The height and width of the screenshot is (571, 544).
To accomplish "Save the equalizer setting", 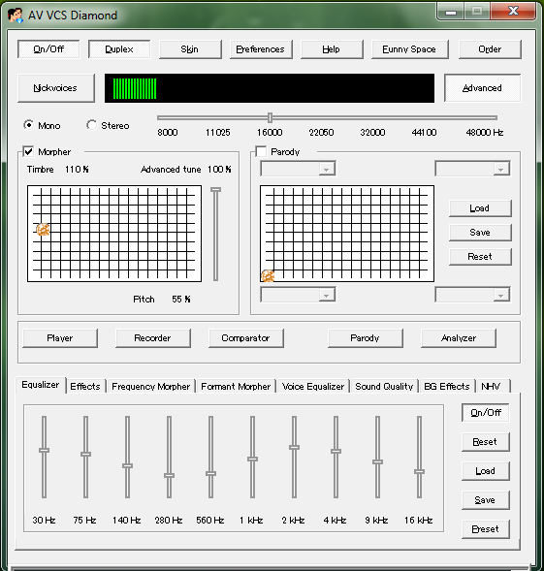I will pos(486,500).
